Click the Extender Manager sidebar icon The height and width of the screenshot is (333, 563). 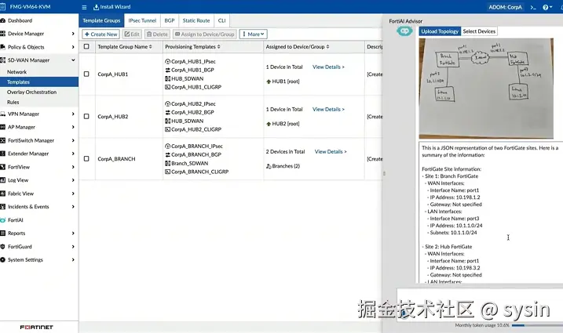3,154
